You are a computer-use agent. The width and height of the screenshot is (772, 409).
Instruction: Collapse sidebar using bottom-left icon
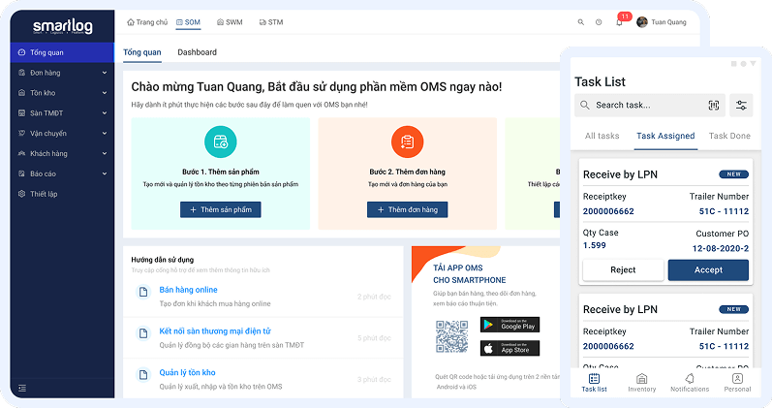point(22,389)
